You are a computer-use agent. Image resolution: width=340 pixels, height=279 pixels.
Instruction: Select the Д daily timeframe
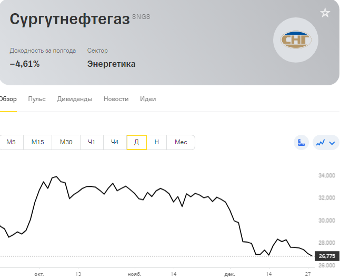point(137,142)
